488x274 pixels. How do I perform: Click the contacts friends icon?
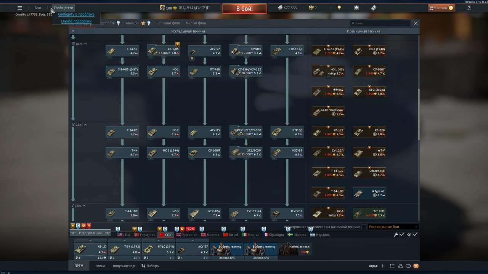[400, 266]
